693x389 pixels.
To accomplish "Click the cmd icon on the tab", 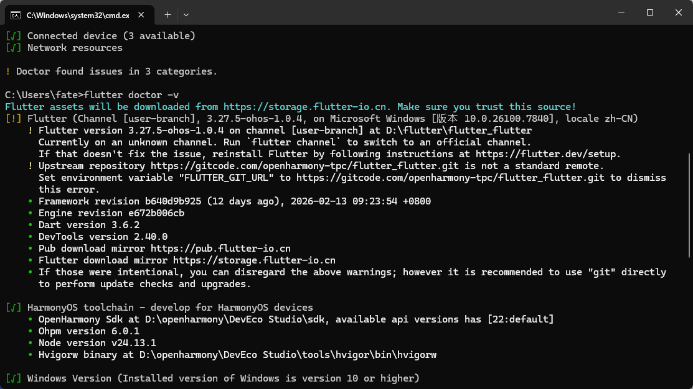I will [16, 16].
